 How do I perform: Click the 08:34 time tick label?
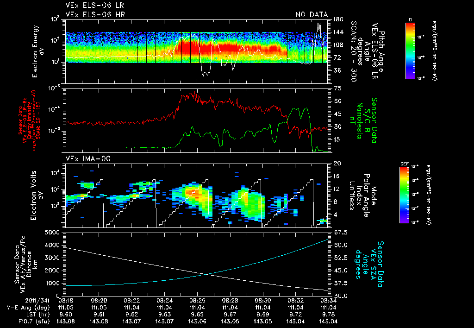[328, 301]
